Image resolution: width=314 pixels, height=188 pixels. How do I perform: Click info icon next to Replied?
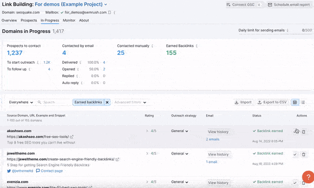click(77, 76)
